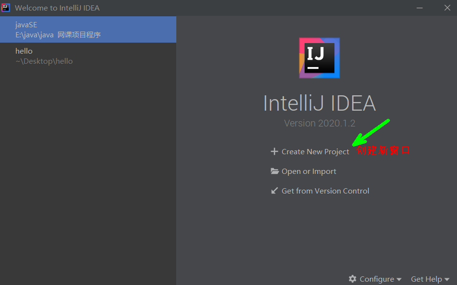The height and width of the screenshot is (285, 457).
Task: Click the red Chinese annotation text
Action: point(383,150)
